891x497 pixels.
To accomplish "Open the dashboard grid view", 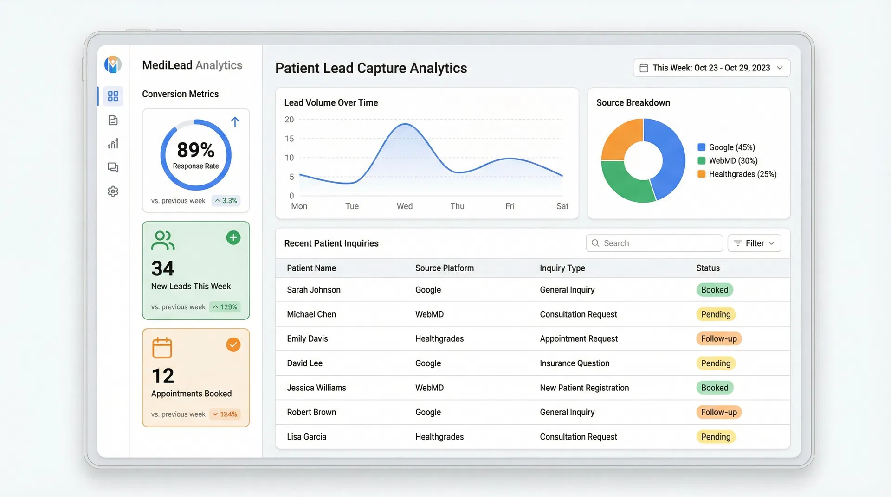I will [x=113, y=96].
